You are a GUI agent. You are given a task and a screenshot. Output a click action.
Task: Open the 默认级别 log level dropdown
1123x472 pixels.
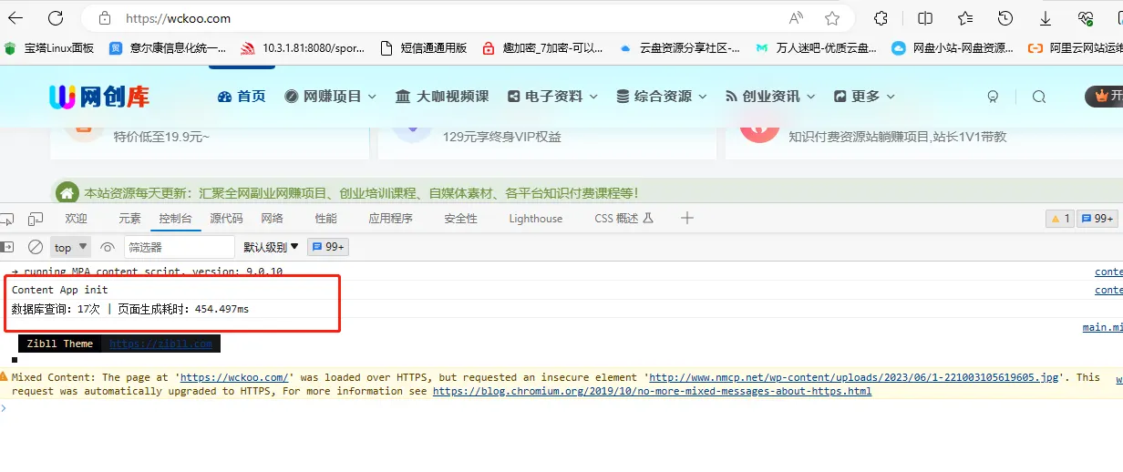271,247
